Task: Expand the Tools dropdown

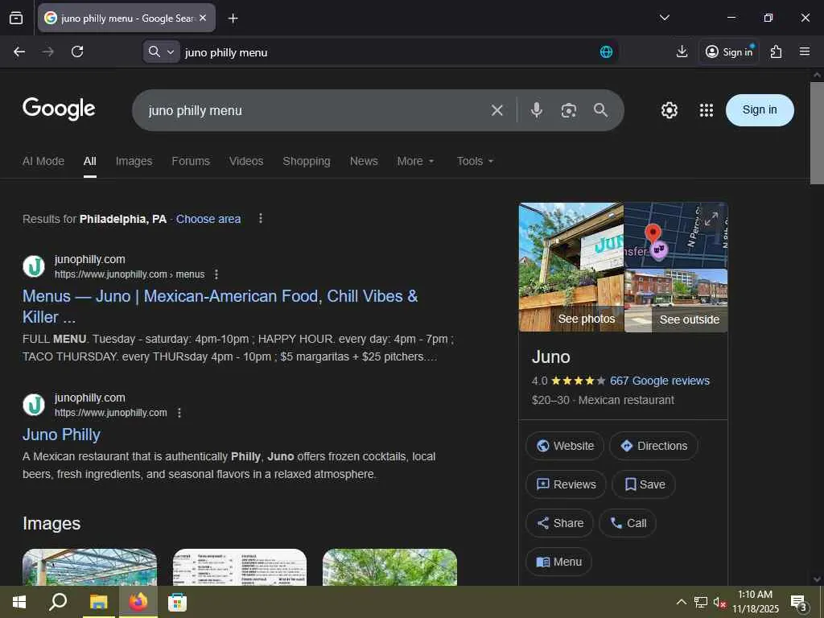Action: [x=475, y=161]
